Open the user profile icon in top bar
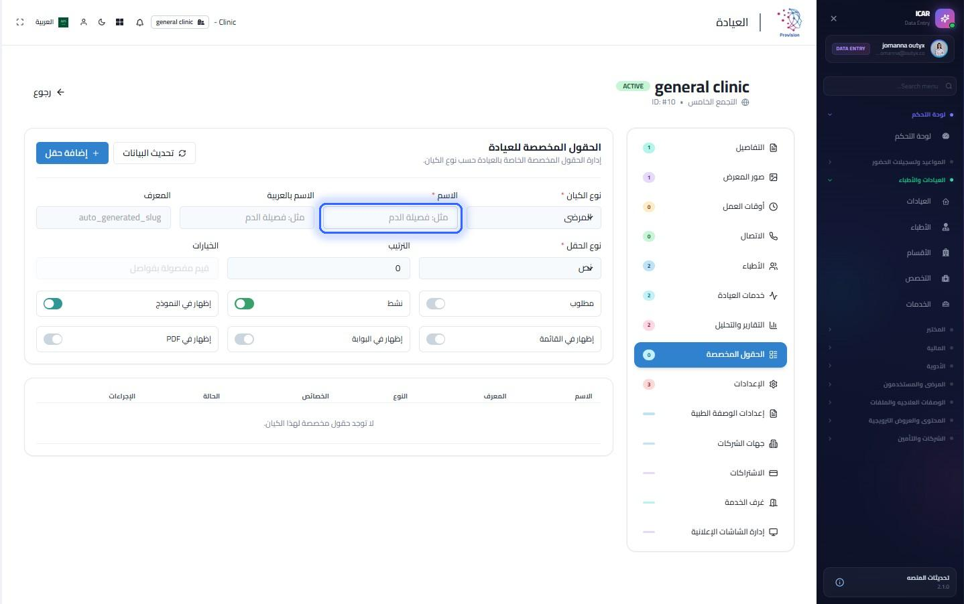The height and width of the screenshot is (604, 964). [84, 22]
